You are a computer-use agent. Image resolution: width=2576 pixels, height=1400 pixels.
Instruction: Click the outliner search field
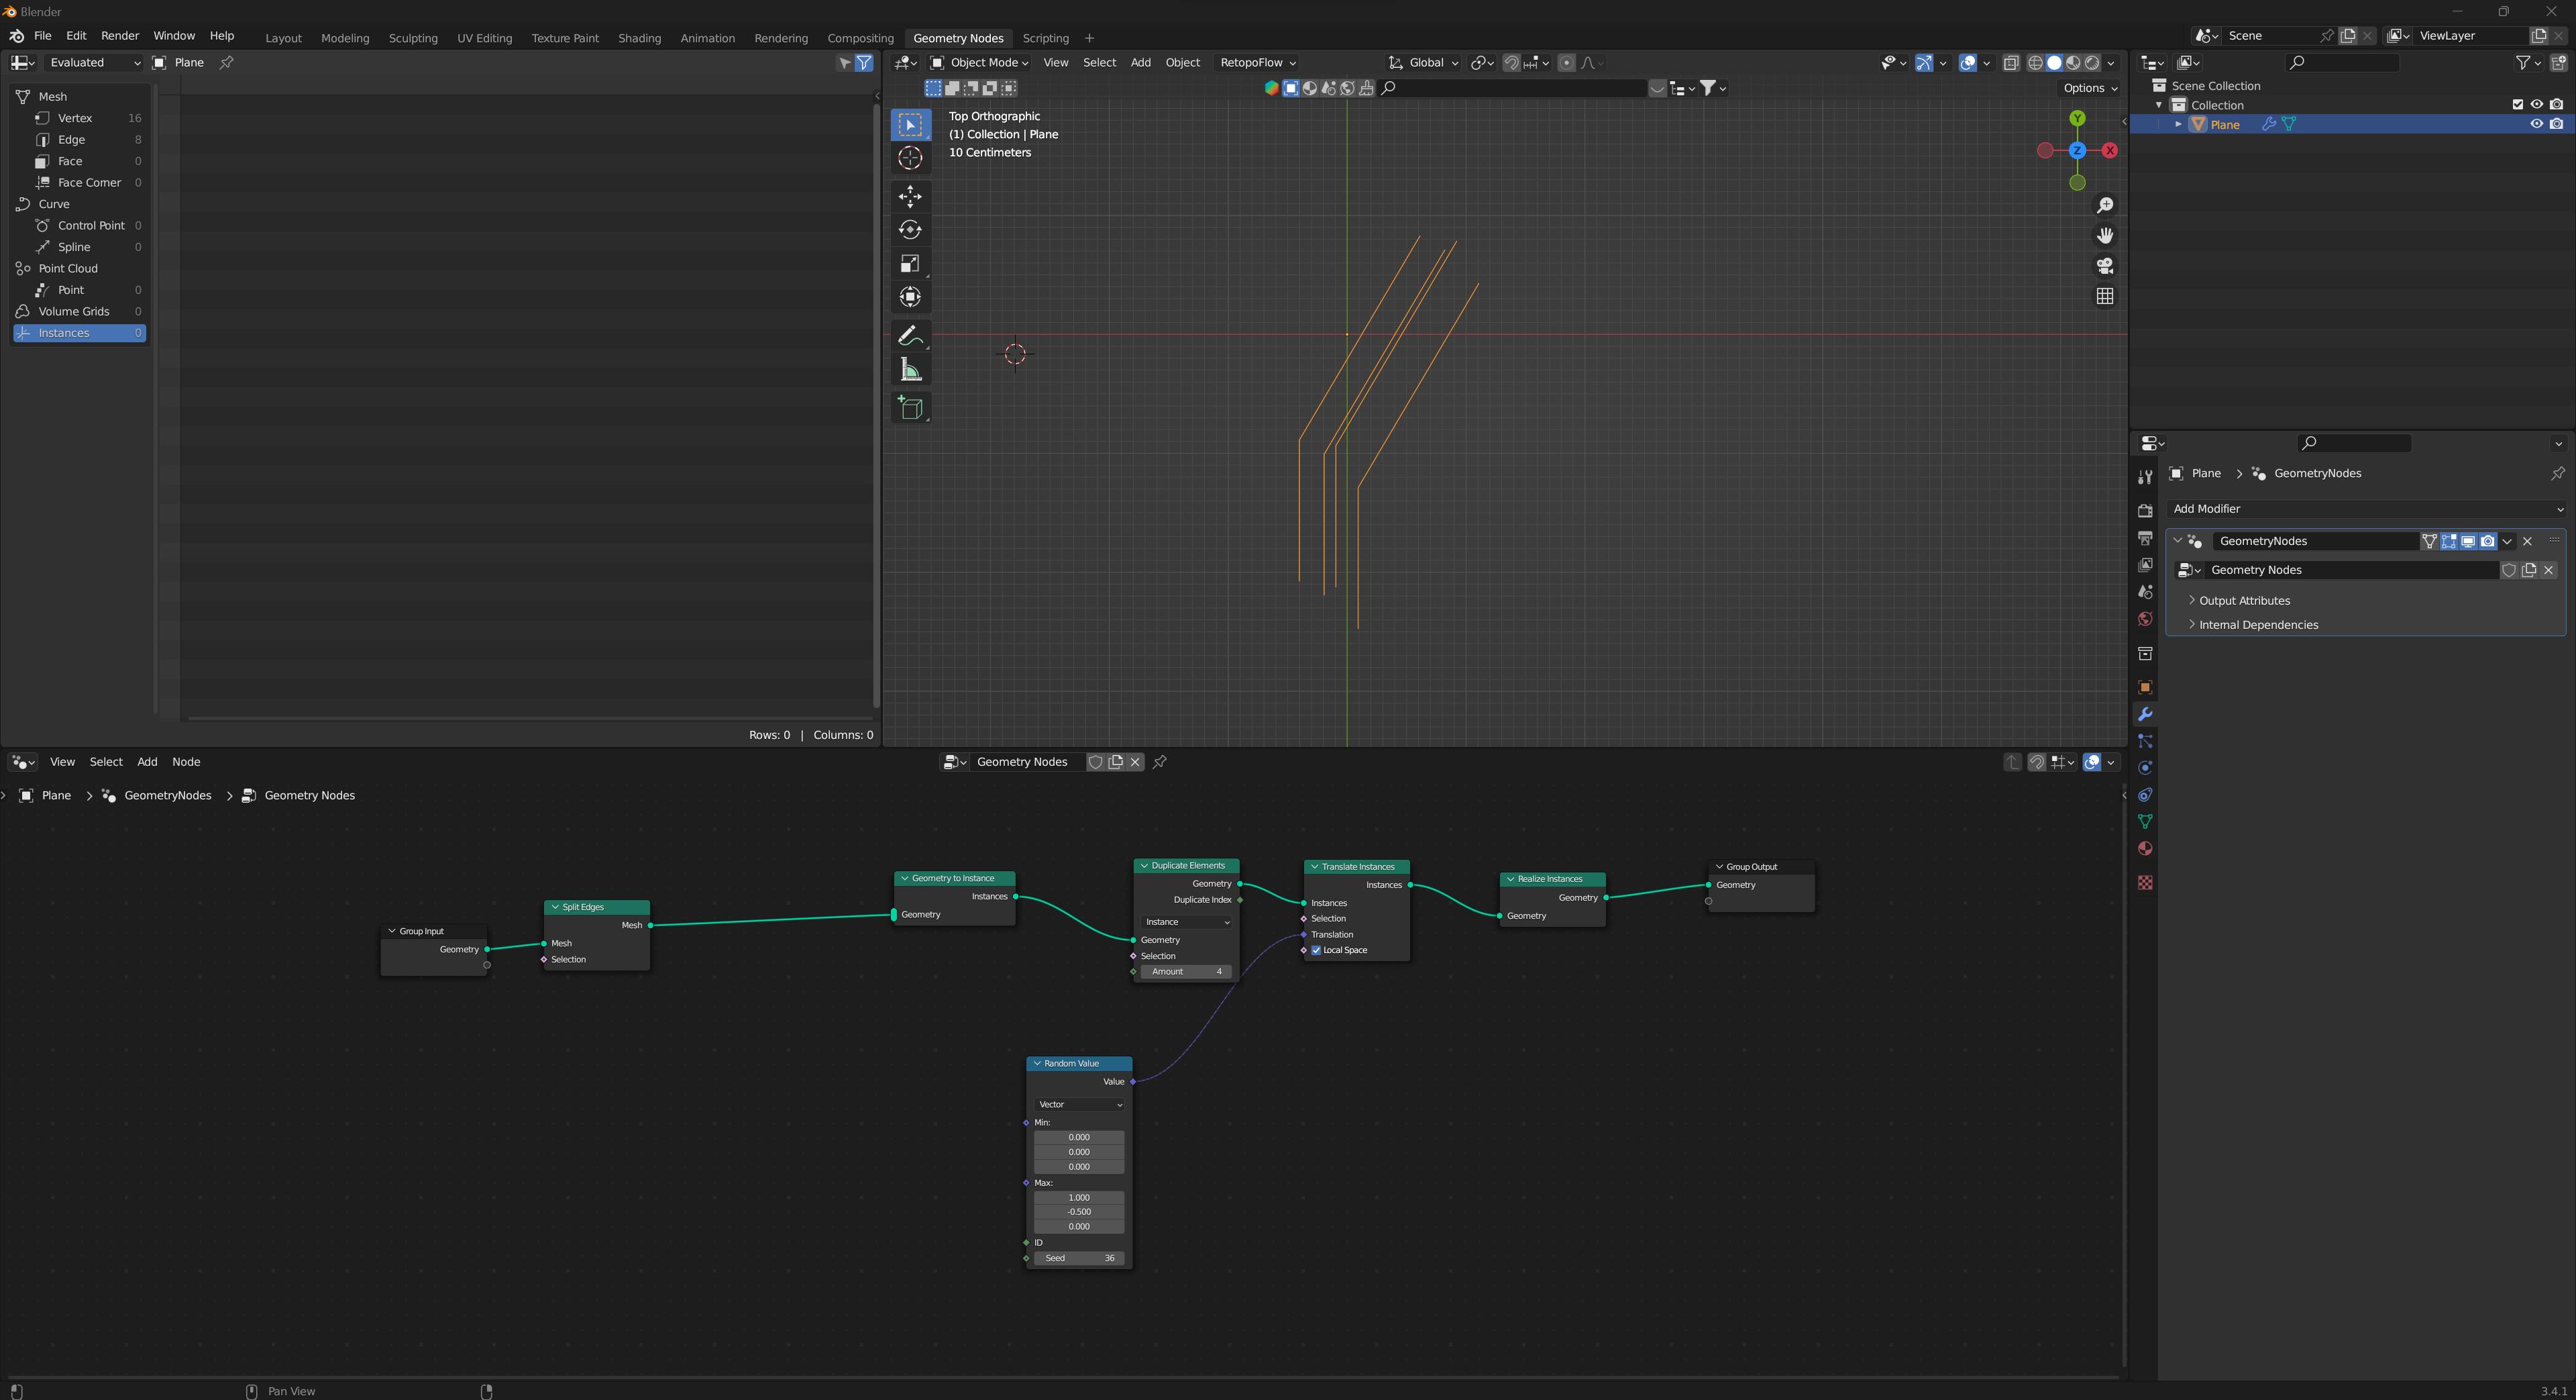tap(2343, 63)
